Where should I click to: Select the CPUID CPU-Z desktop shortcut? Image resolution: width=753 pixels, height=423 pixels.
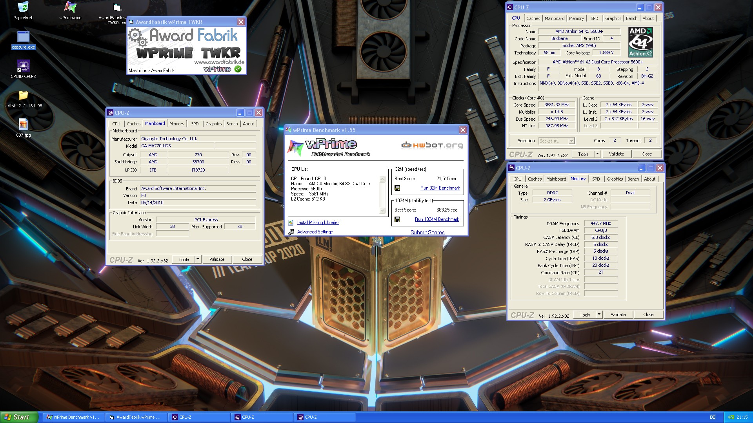pyautogui.click(x=23, y=69)
